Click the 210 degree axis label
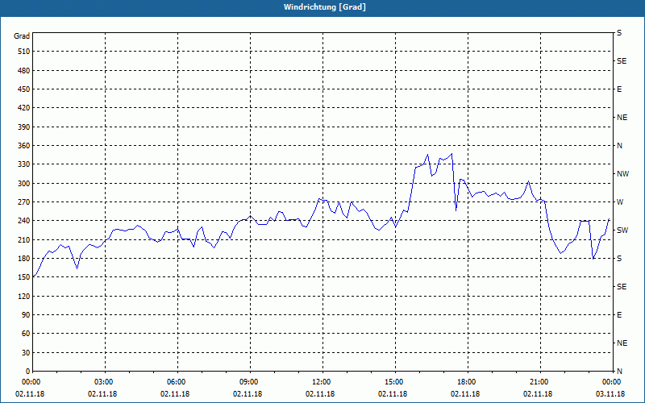This screenshot has width=645, height=403. 24,239
